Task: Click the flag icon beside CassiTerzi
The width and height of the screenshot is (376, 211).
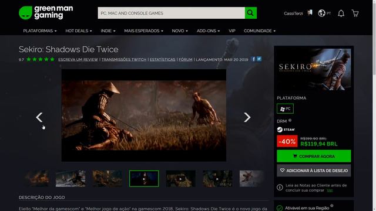Action: coord(310,12)
